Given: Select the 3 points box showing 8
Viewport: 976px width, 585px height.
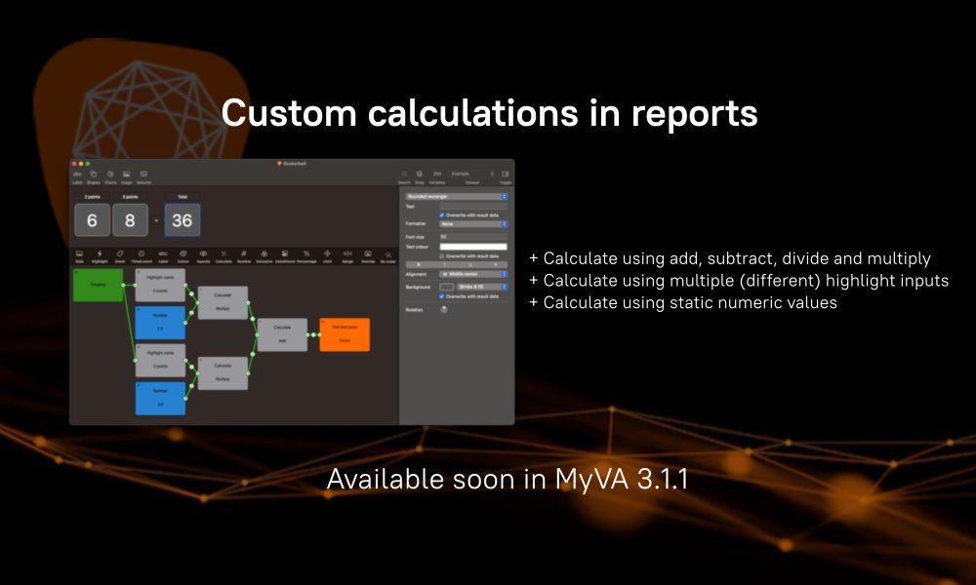Looking at the screenshot, I should [130, 220].
